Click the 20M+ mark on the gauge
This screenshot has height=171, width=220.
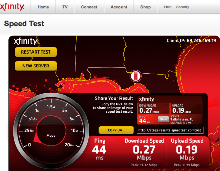(x=69, y=145)
